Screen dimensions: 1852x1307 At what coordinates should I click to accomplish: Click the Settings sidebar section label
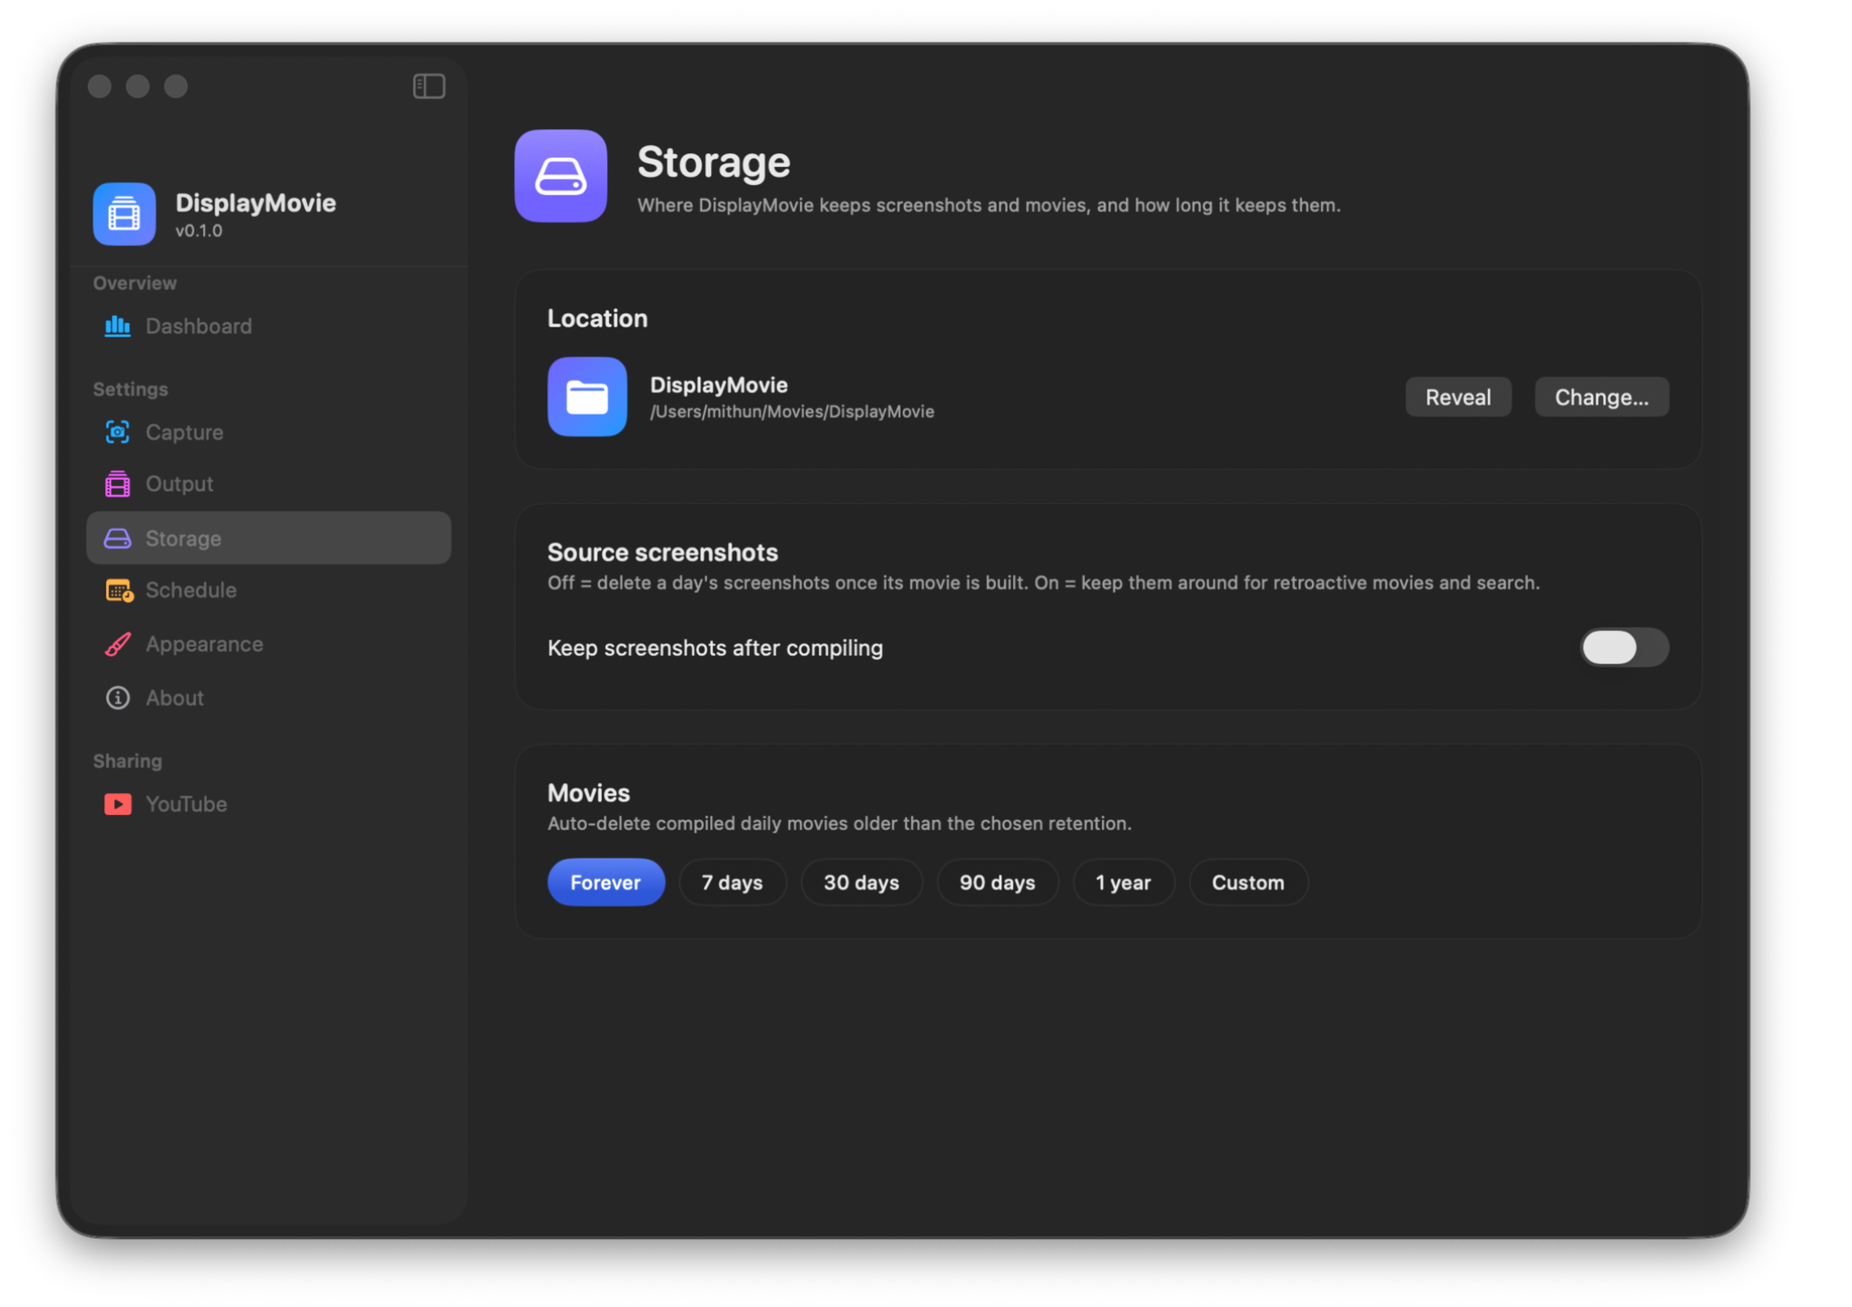pyautogui.click(x=131, y=389)
